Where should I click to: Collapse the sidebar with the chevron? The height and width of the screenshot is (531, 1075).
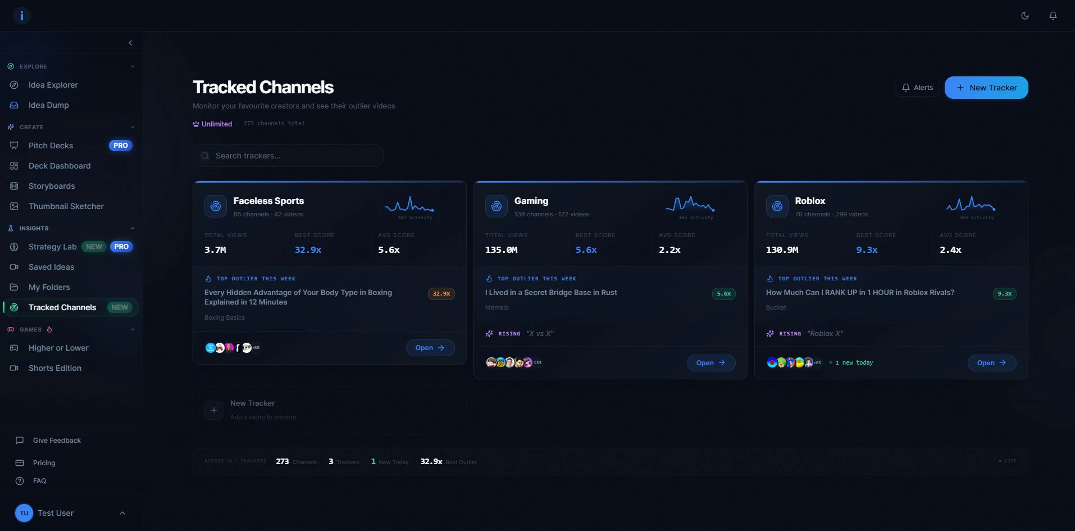click(130, 42)
